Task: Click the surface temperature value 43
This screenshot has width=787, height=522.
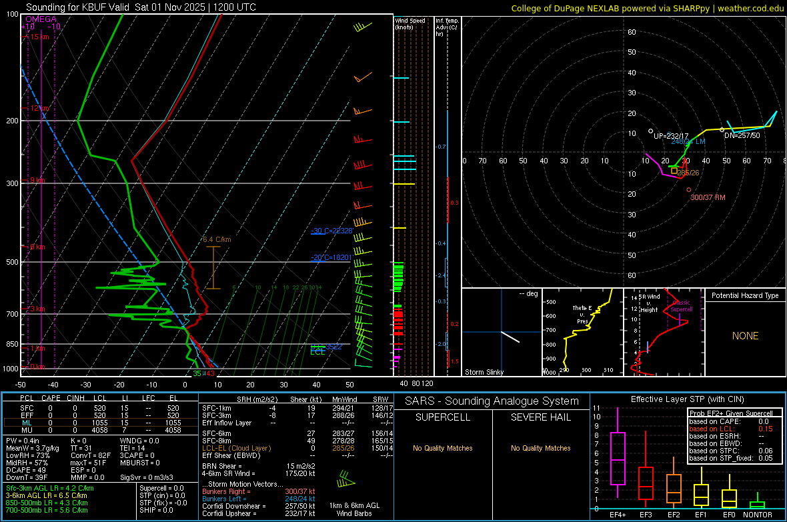Action: (x=210, y=373)
